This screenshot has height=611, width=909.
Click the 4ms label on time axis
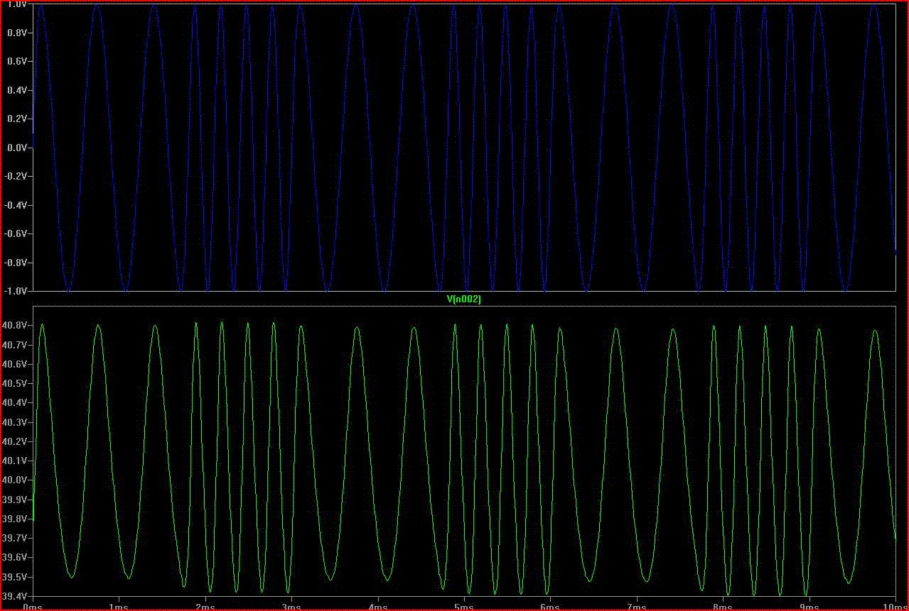(x=377, y=607)
